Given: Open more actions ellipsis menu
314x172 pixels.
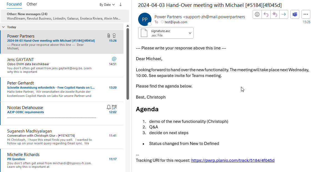Looking at the screenshot, I should click(x=306, y=14).
